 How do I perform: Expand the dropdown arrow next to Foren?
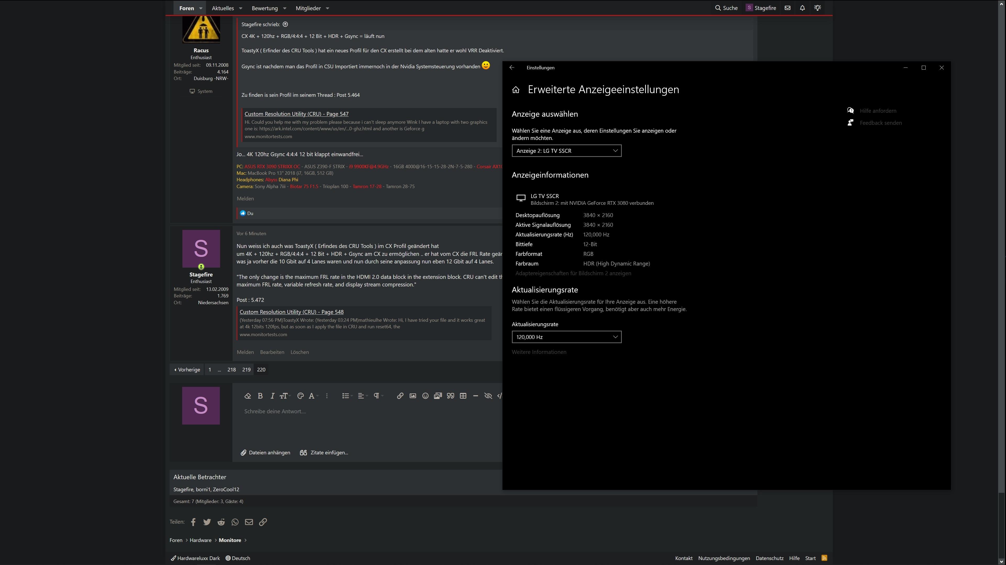click(201, 8)
